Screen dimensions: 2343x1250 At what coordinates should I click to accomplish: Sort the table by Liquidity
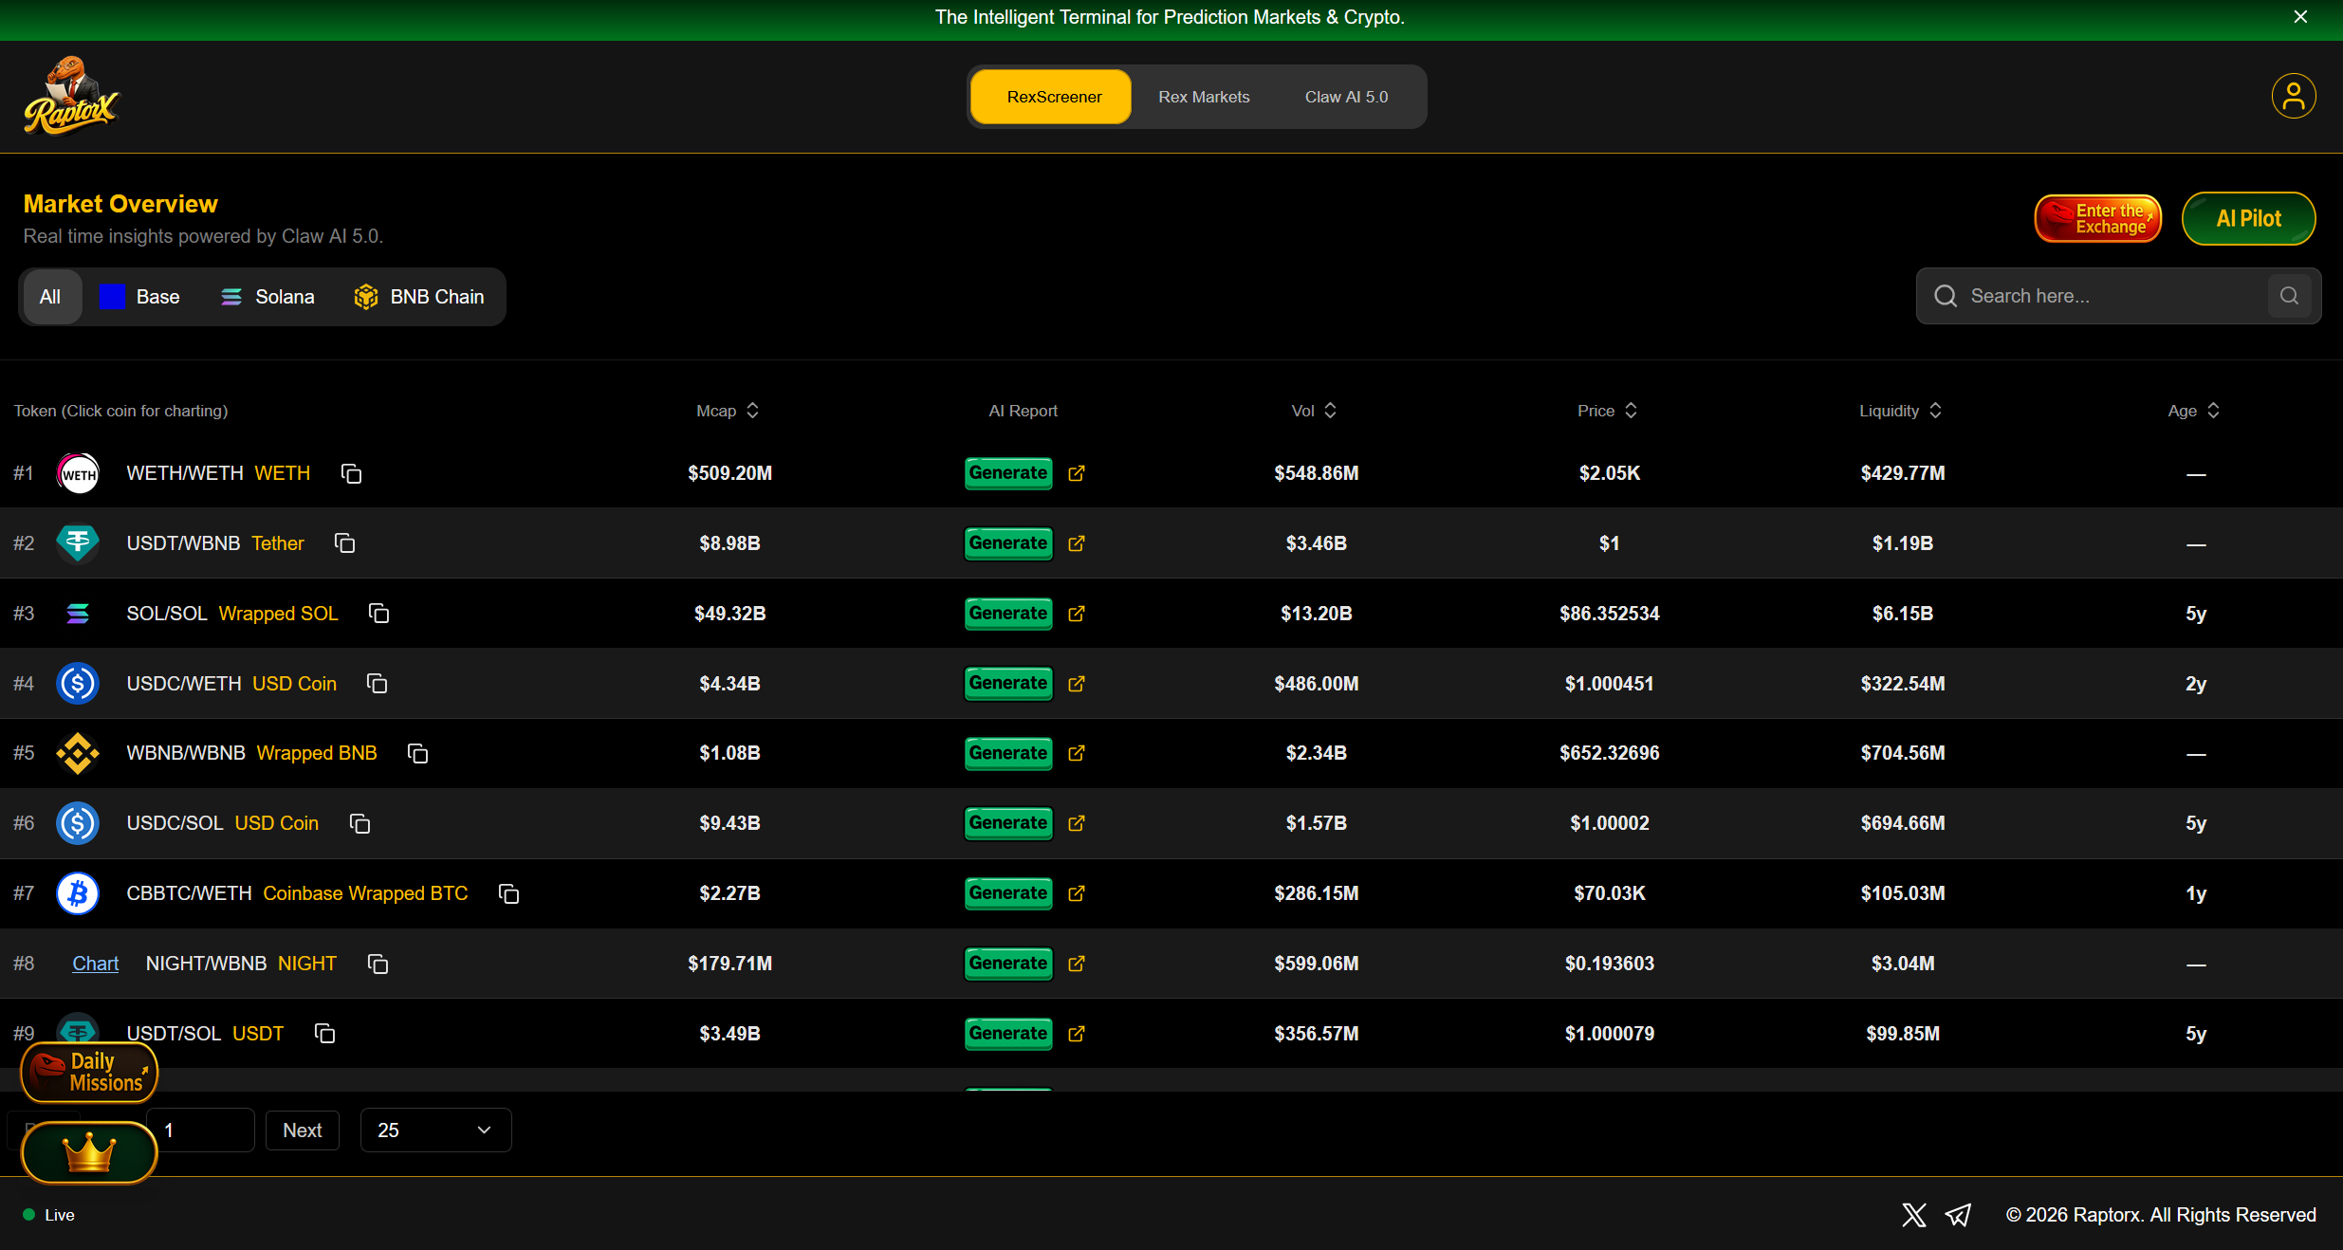click(1900, 411)
